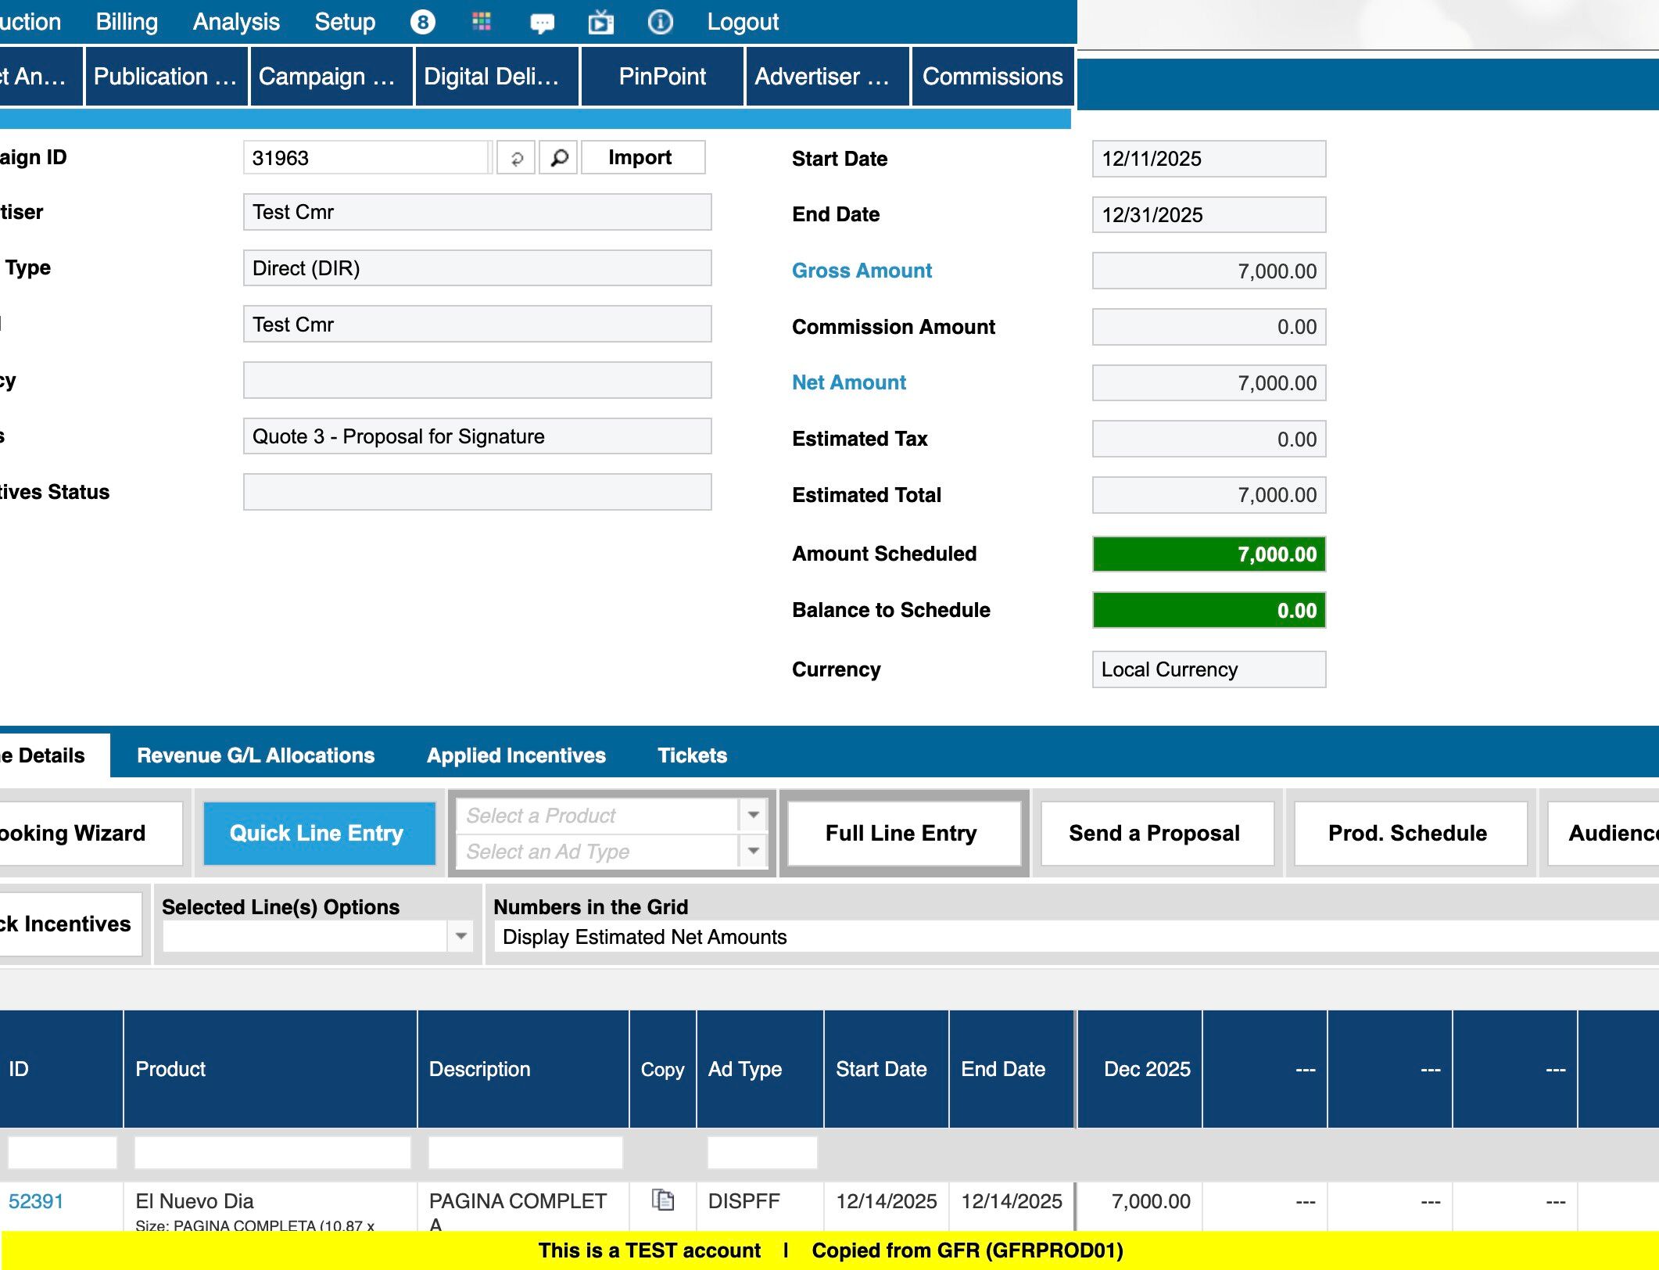The width and height of the screenshot is (1659, 1270).
Task: Click the Send a Proposal button
Action: click(x=1154, y=833)
